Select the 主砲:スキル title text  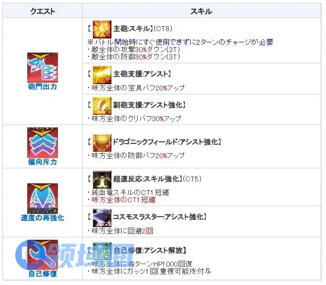tap(131, 29)
